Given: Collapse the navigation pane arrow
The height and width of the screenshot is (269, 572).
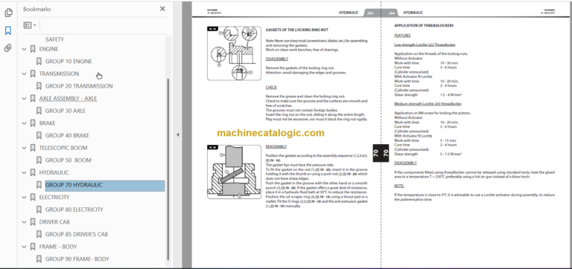Looking at the screenshot, I should pos(178,134).
